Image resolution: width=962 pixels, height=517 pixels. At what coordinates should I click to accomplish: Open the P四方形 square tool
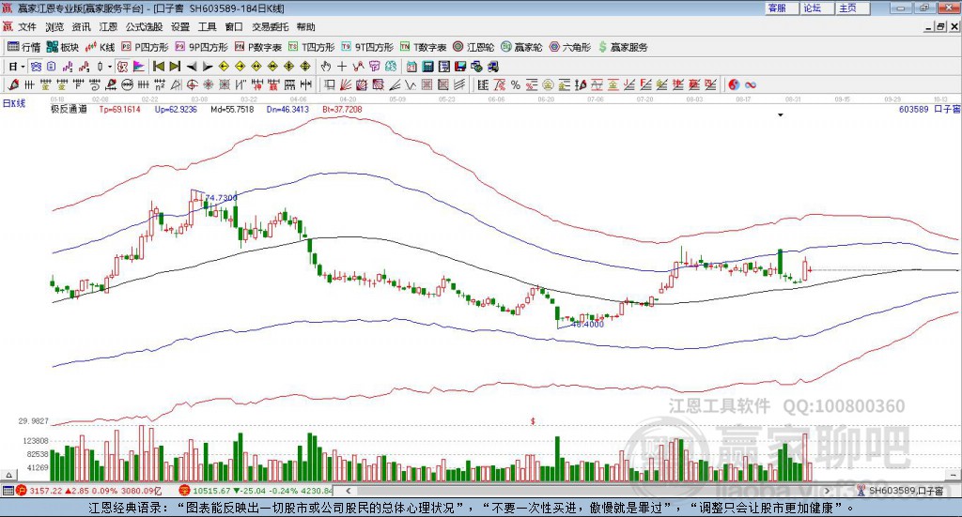[x=145, y=47]
